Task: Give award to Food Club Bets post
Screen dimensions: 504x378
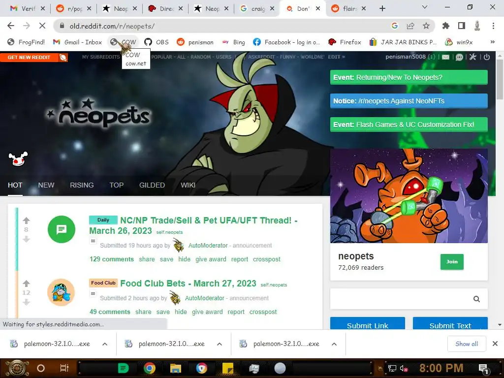Action: pyautogui.click(x=207, y=312)
